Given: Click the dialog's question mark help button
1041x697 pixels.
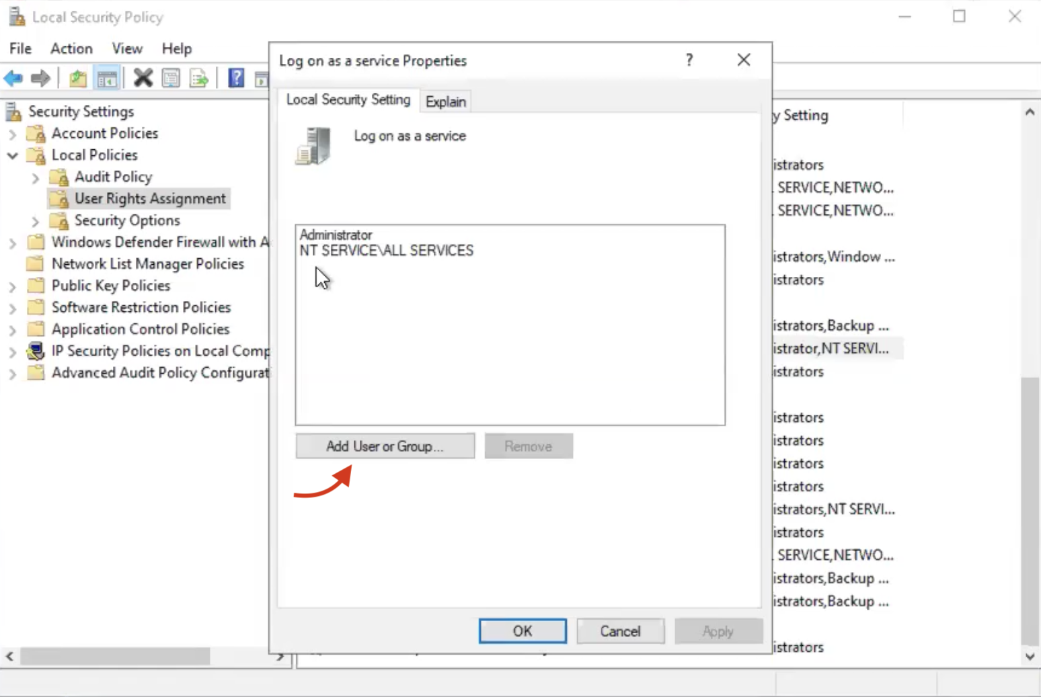Looking at the screenshot, I should pos(689,60).
